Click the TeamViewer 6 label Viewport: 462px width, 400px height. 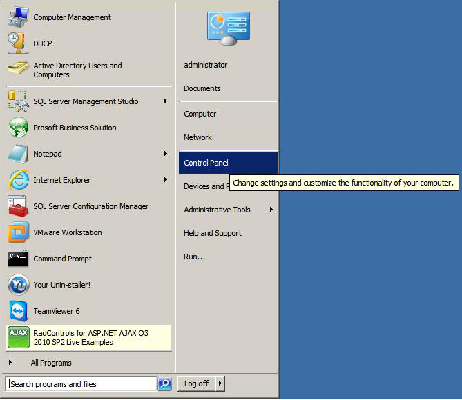tap(56, 311)
